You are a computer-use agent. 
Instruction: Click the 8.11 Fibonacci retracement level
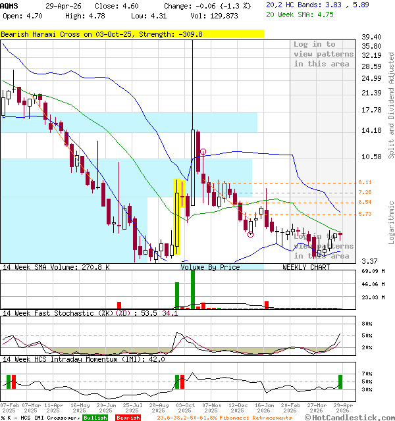[365, 182]
